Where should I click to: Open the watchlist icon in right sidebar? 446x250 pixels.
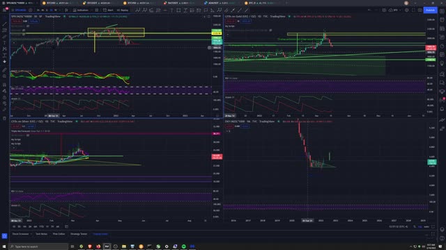442,11
